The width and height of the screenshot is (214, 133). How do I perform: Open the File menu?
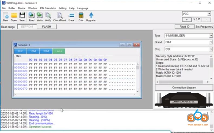4,8
